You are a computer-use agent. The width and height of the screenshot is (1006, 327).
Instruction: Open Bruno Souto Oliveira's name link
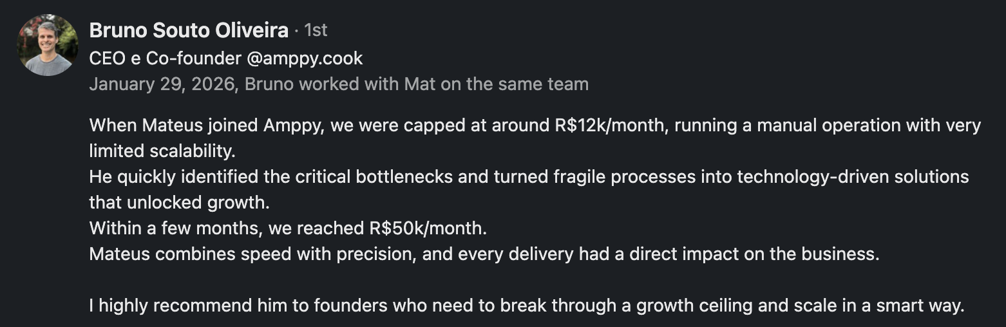click(189, 30)
